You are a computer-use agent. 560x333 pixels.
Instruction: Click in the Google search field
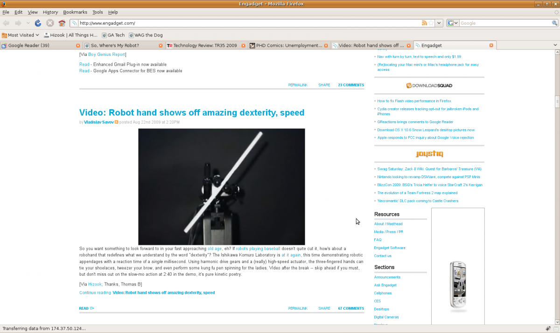504,23
